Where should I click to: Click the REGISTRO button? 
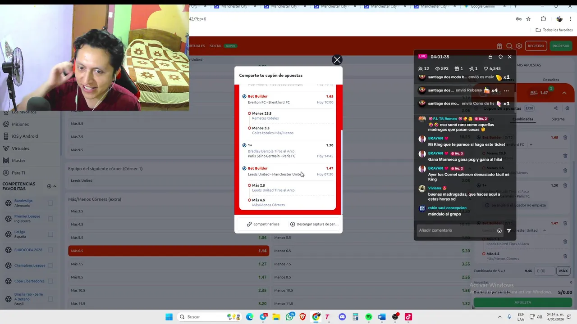536,46
